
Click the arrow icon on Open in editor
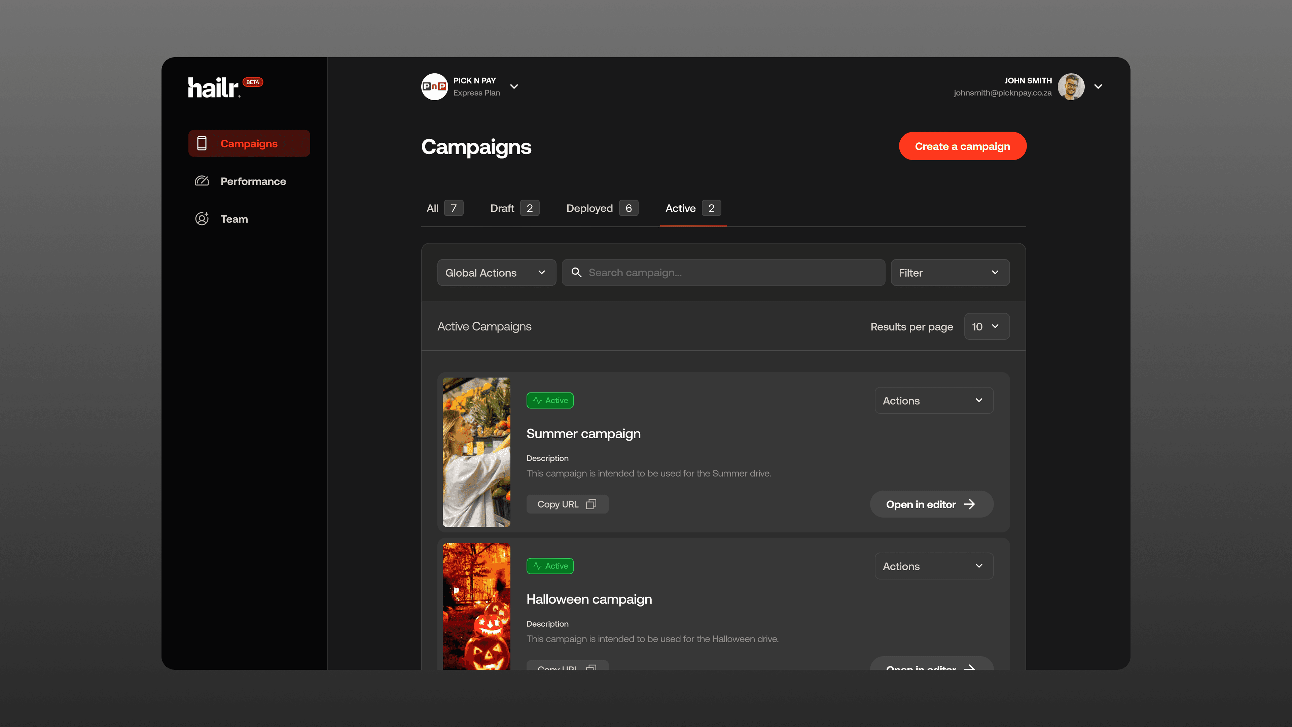pyautogui.click(x=969, y=504)
